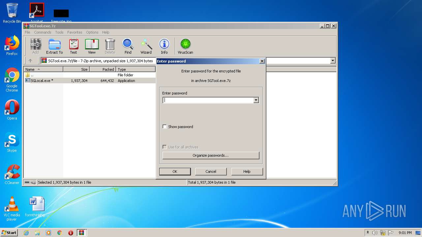Image resolution: width=422 pixels, height=237 pixels.
Task: Click inside the Enter password field
Action: tap(208, 100)
